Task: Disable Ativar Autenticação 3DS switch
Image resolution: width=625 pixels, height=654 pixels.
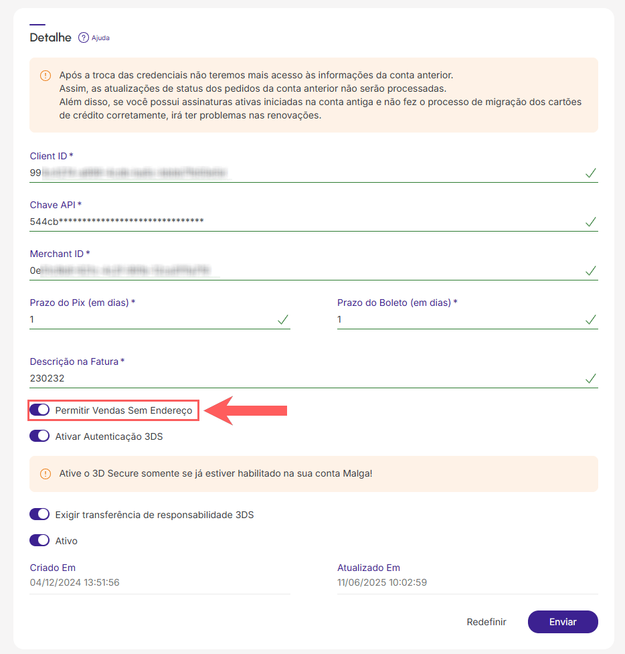Action: (x=39, y=436)
